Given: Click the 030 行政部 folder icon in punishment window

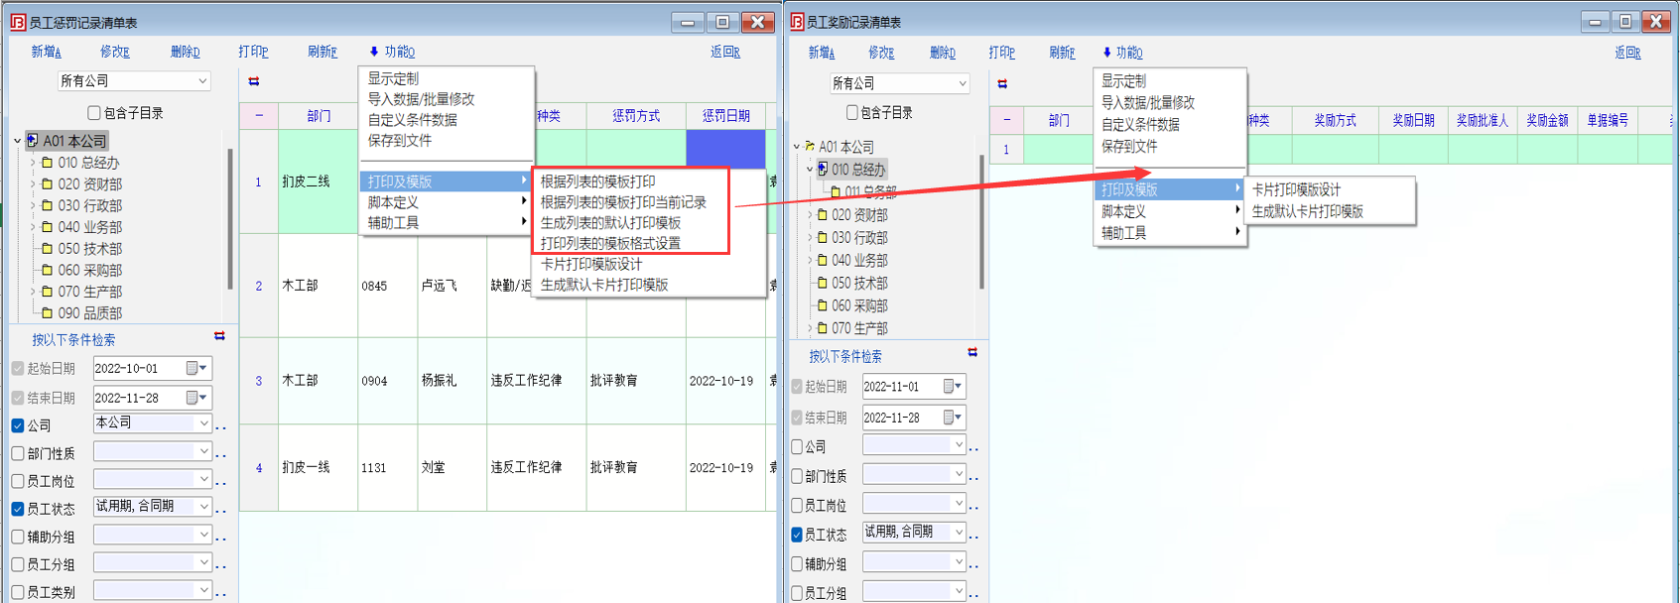Looking at the screenshot, I should [x=47, y=205].
